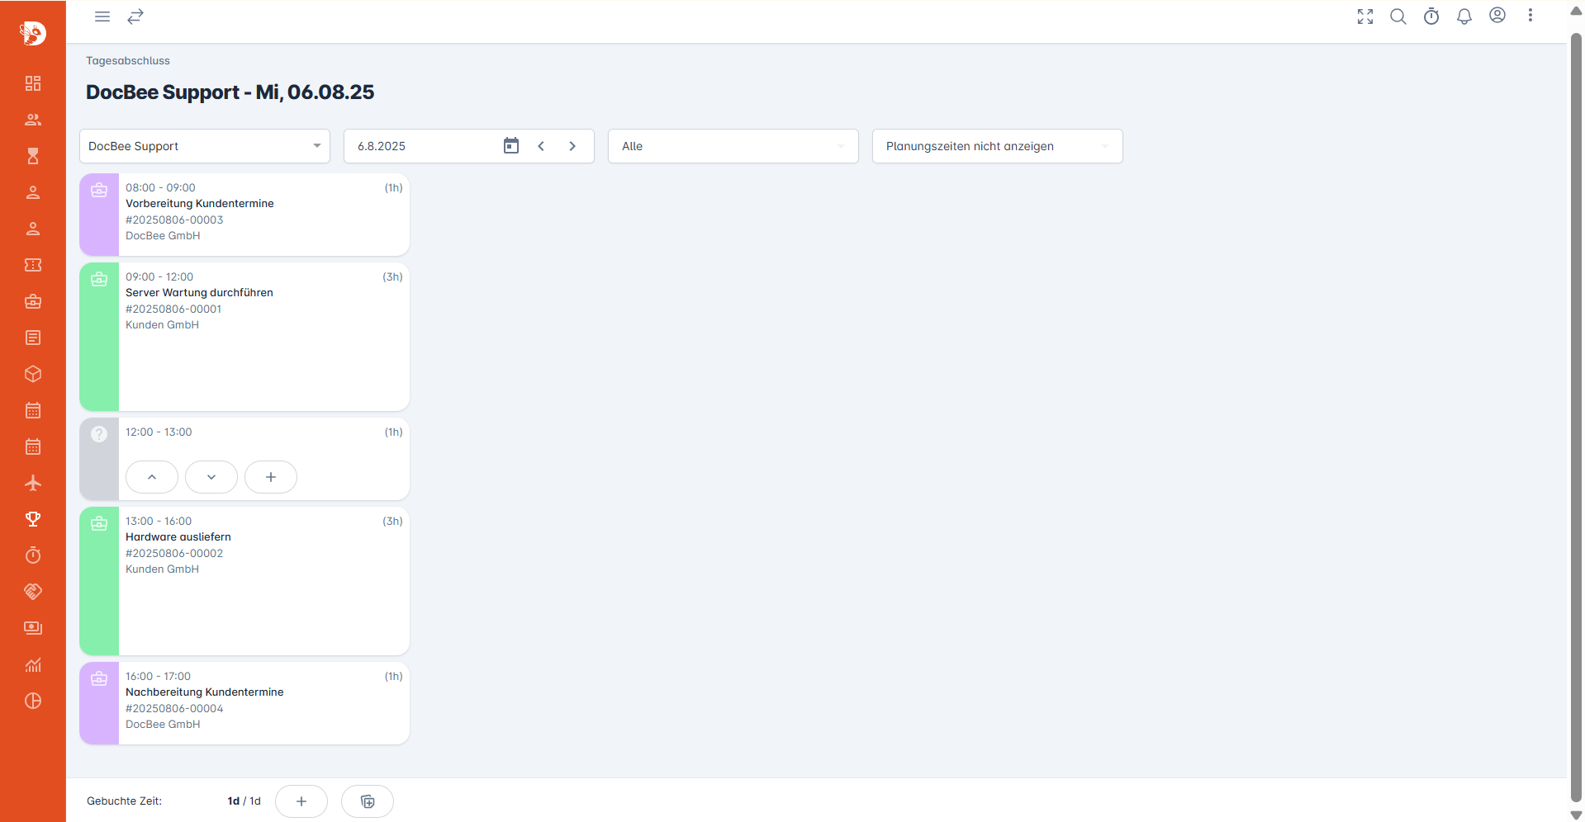Click the page scrollbar on the right
Viewport: 1585px width, 822px height.
coord(1576,417)
